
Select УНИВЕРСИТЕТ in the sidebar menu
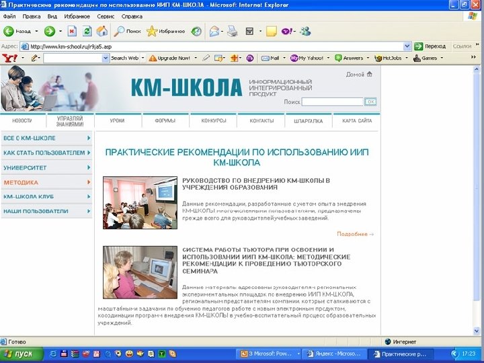(x=46, y=167)
